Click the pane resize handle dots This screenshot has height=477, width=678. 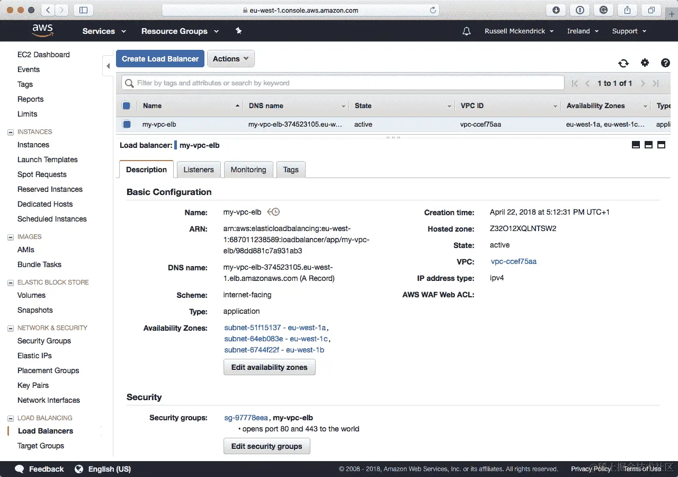pos(393,137)
